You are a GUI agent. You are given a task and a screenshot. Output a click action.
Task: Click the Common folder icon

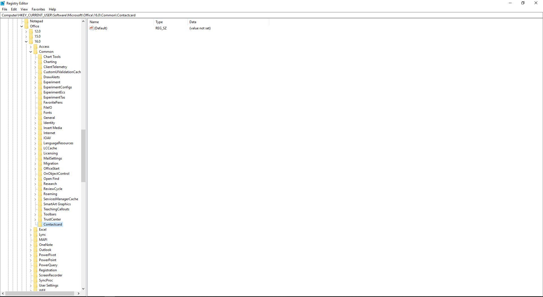pyautogui.click(x=35, y=52)
